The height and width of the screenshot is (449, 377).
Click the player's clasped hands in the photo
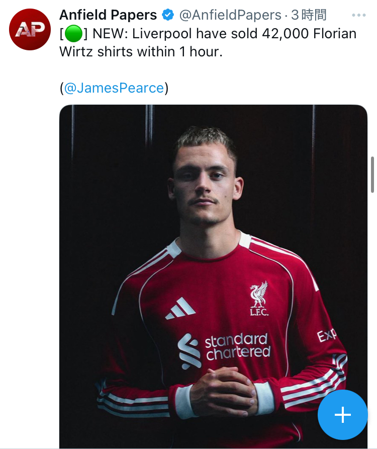(223, 389)
